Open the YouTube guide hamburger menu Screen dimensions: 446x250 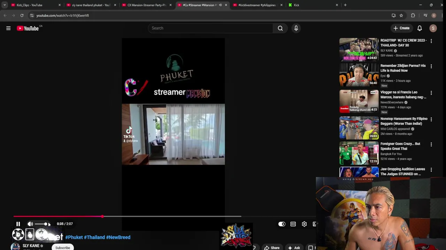(8, 28)
